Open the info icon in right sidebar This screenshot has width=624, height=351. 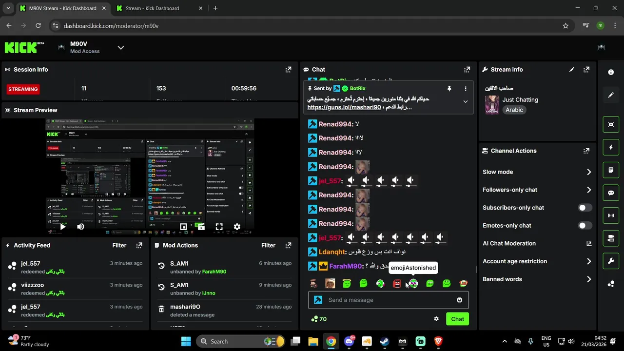[611, 72]
